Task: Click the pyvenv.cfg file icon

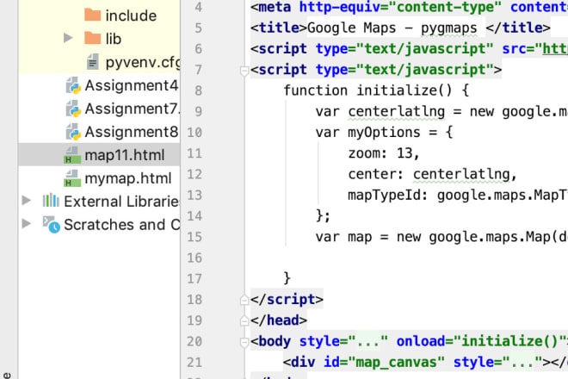Action: coord(91,62)
